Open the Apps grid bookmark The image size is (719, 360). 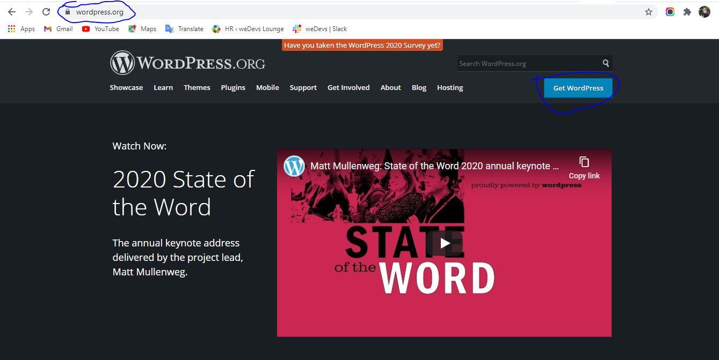pos(21,29)
